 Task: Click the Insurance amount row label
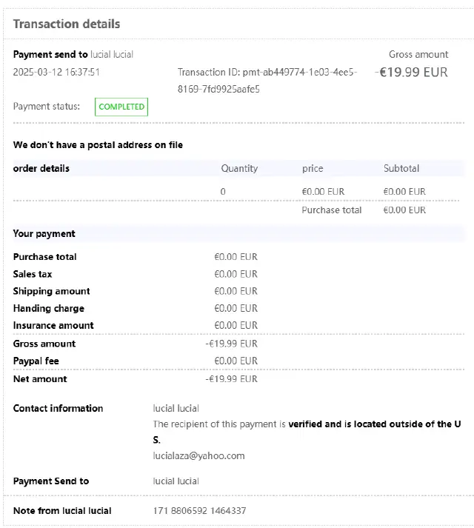coord(53,325)
